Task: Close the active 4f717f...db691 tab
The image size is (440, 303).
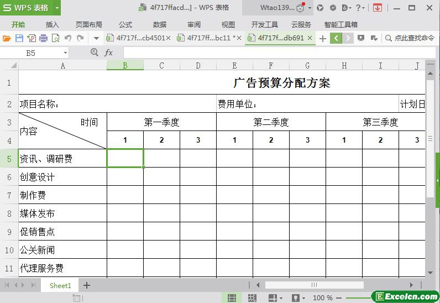Action: (310, 38)
